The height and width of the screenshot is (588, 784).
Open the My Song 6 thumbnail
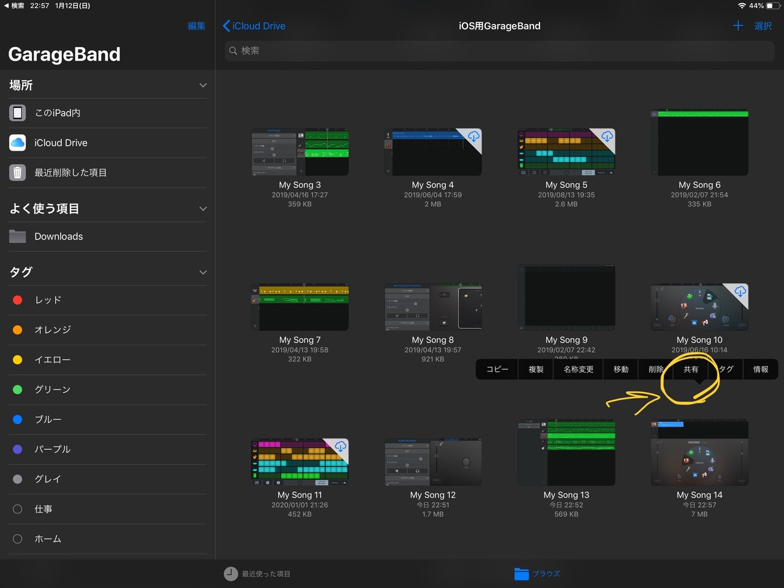tap(699, 143)
